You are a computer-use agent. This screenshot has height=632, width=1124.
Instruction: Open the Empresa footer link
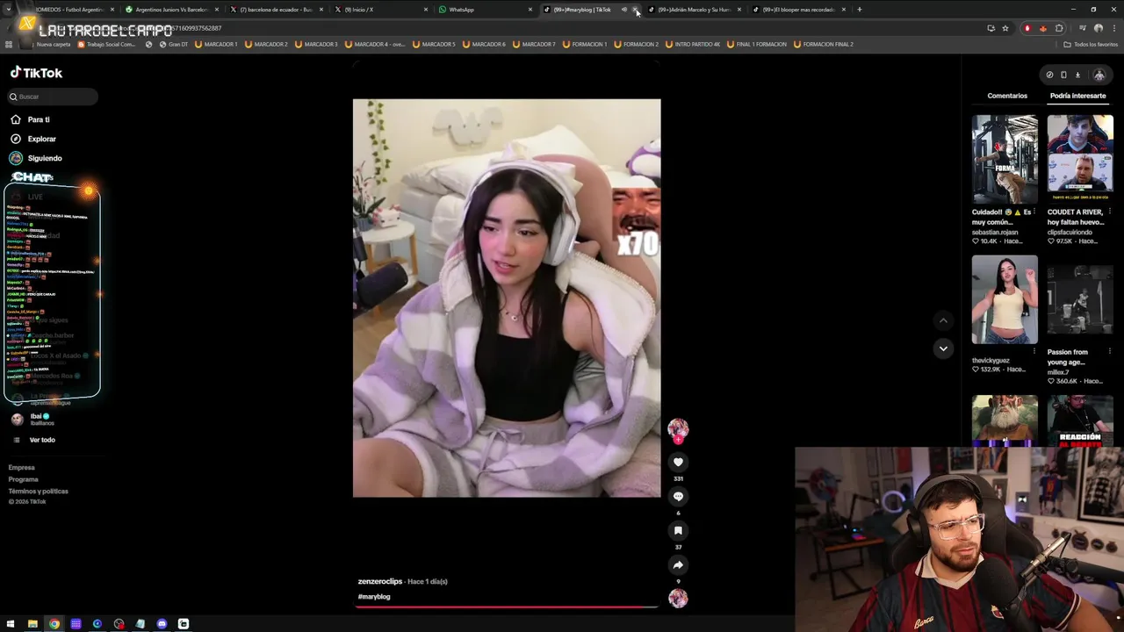tap(22, 468)
